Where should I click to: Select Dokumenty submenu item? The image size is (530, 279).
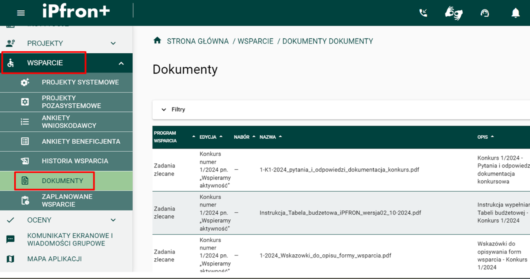[66, 181]
